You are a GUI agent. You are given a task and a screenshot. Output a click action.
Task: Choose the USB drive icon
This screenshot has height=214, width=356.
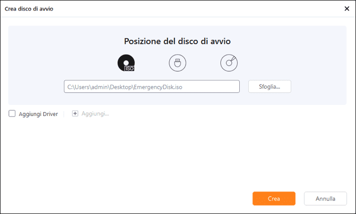coord(177,63)
